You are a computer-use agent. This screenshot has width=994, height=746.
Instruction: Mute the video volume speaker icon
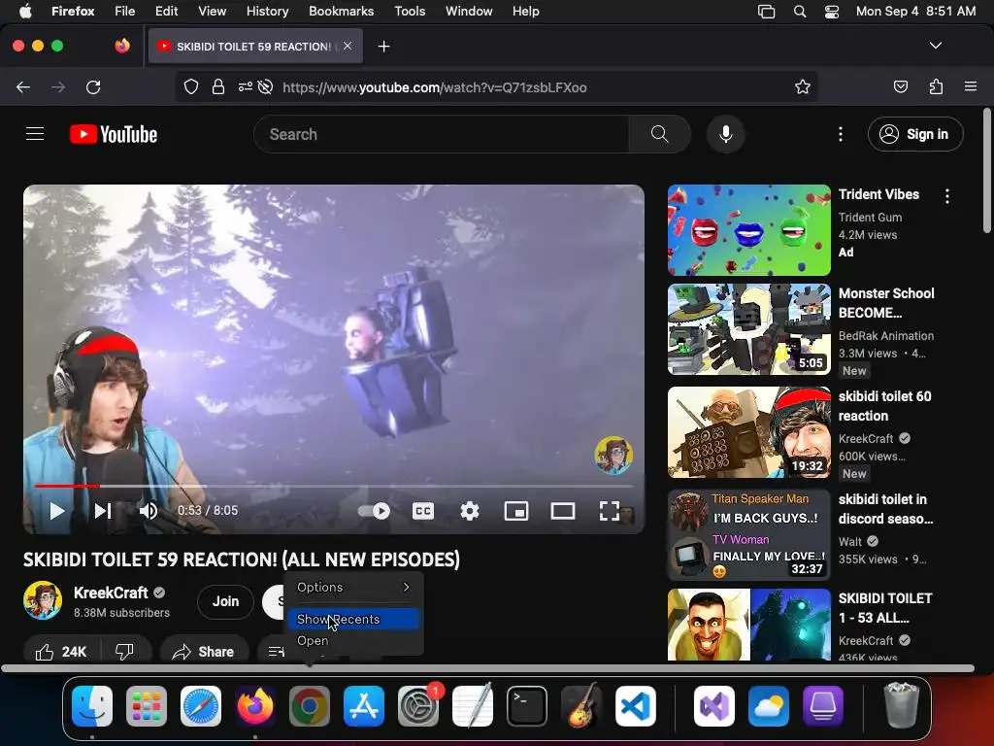[x=149, y=511]
